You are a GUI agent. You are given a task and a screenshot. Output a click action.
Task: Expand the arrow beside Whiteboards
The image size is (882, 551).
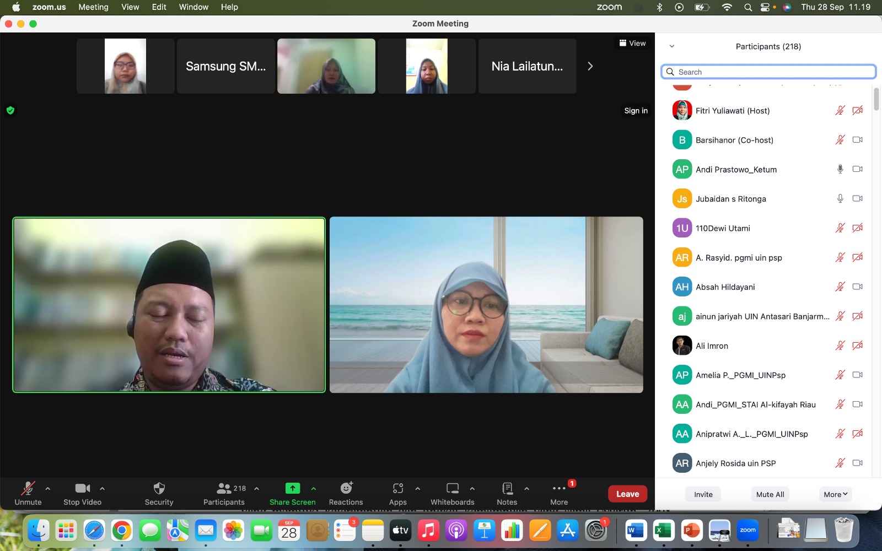472,488
